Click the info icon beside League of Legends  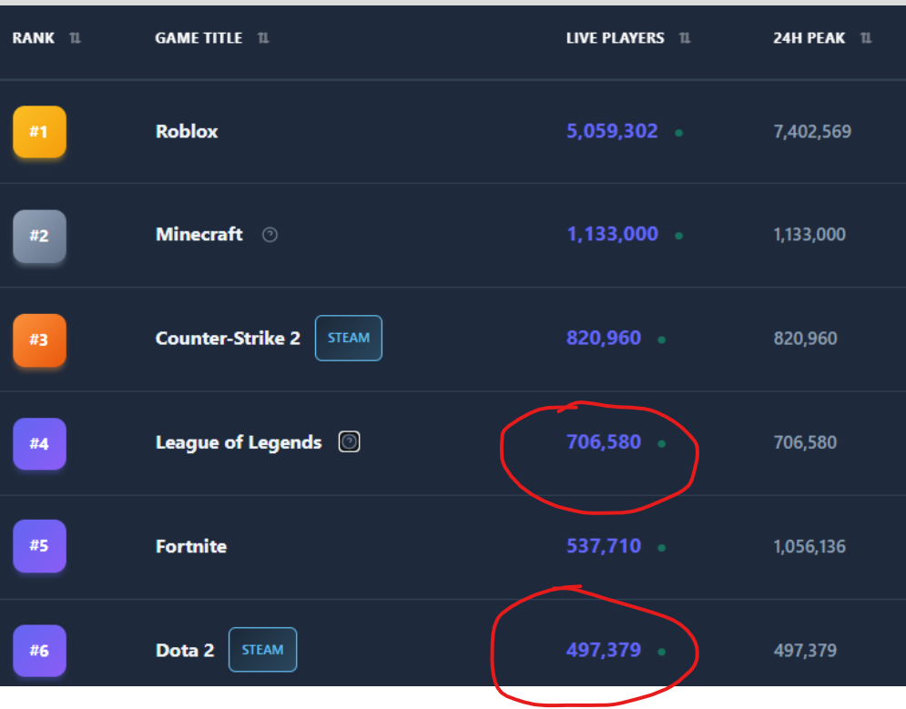[350, 442]
